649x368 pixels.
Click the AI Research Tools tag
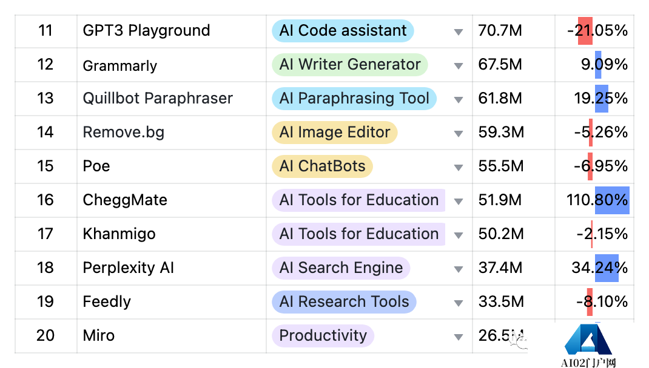344,301
